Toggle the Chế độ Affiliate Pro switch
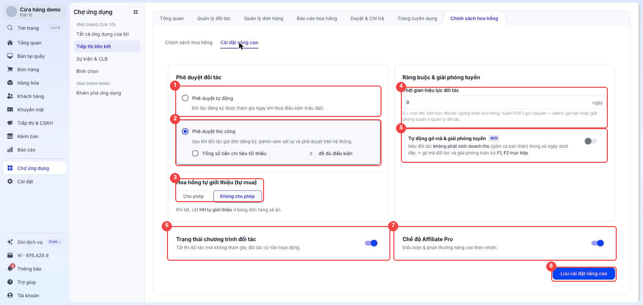 598,243
